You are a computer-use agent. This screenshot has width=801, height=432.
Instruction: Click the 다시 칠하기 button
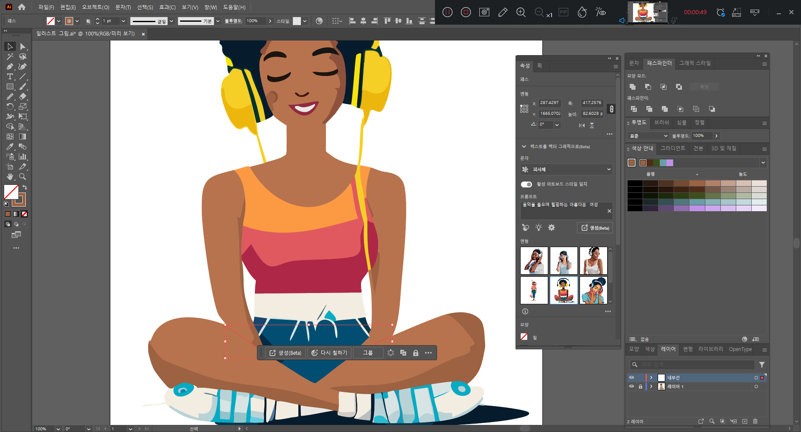[x=329, y=353]
